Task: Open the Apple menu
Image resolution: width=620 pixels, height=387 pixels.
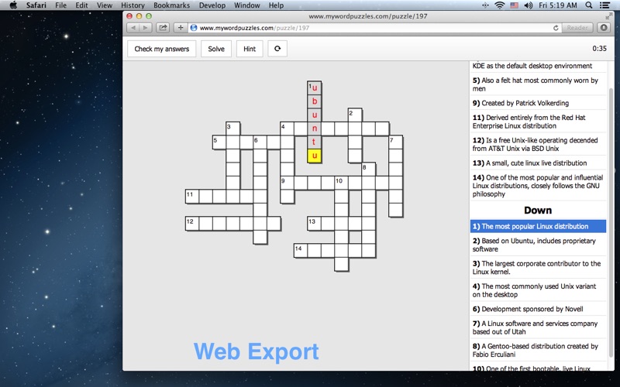Action: [13, 5]
